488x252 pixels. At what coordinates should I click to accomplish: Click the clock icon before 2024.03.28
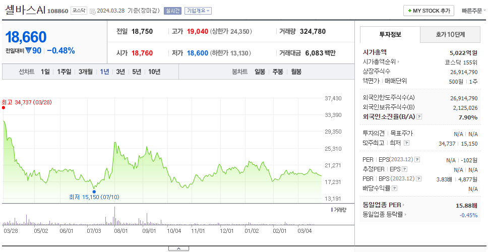(x=92, y=11)
